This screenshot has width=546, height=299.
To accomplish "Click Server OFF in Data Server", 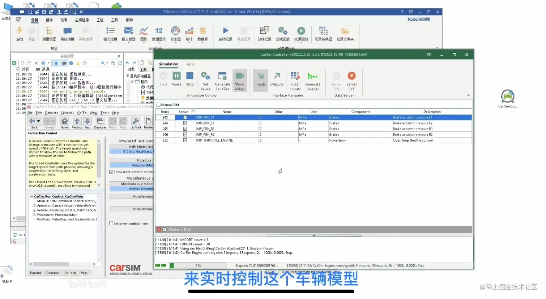I will pos(351,81).
